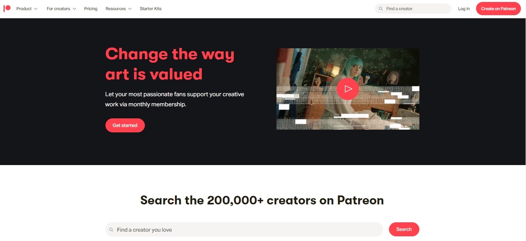Click the magnifier icon in the header search
Image resolution: width=526 pixels, height=241 pixels.
[x=381, y=9]
